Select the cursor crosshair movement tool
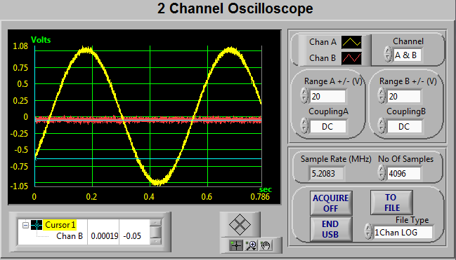456x260 pixels. (x=236, y=245)
